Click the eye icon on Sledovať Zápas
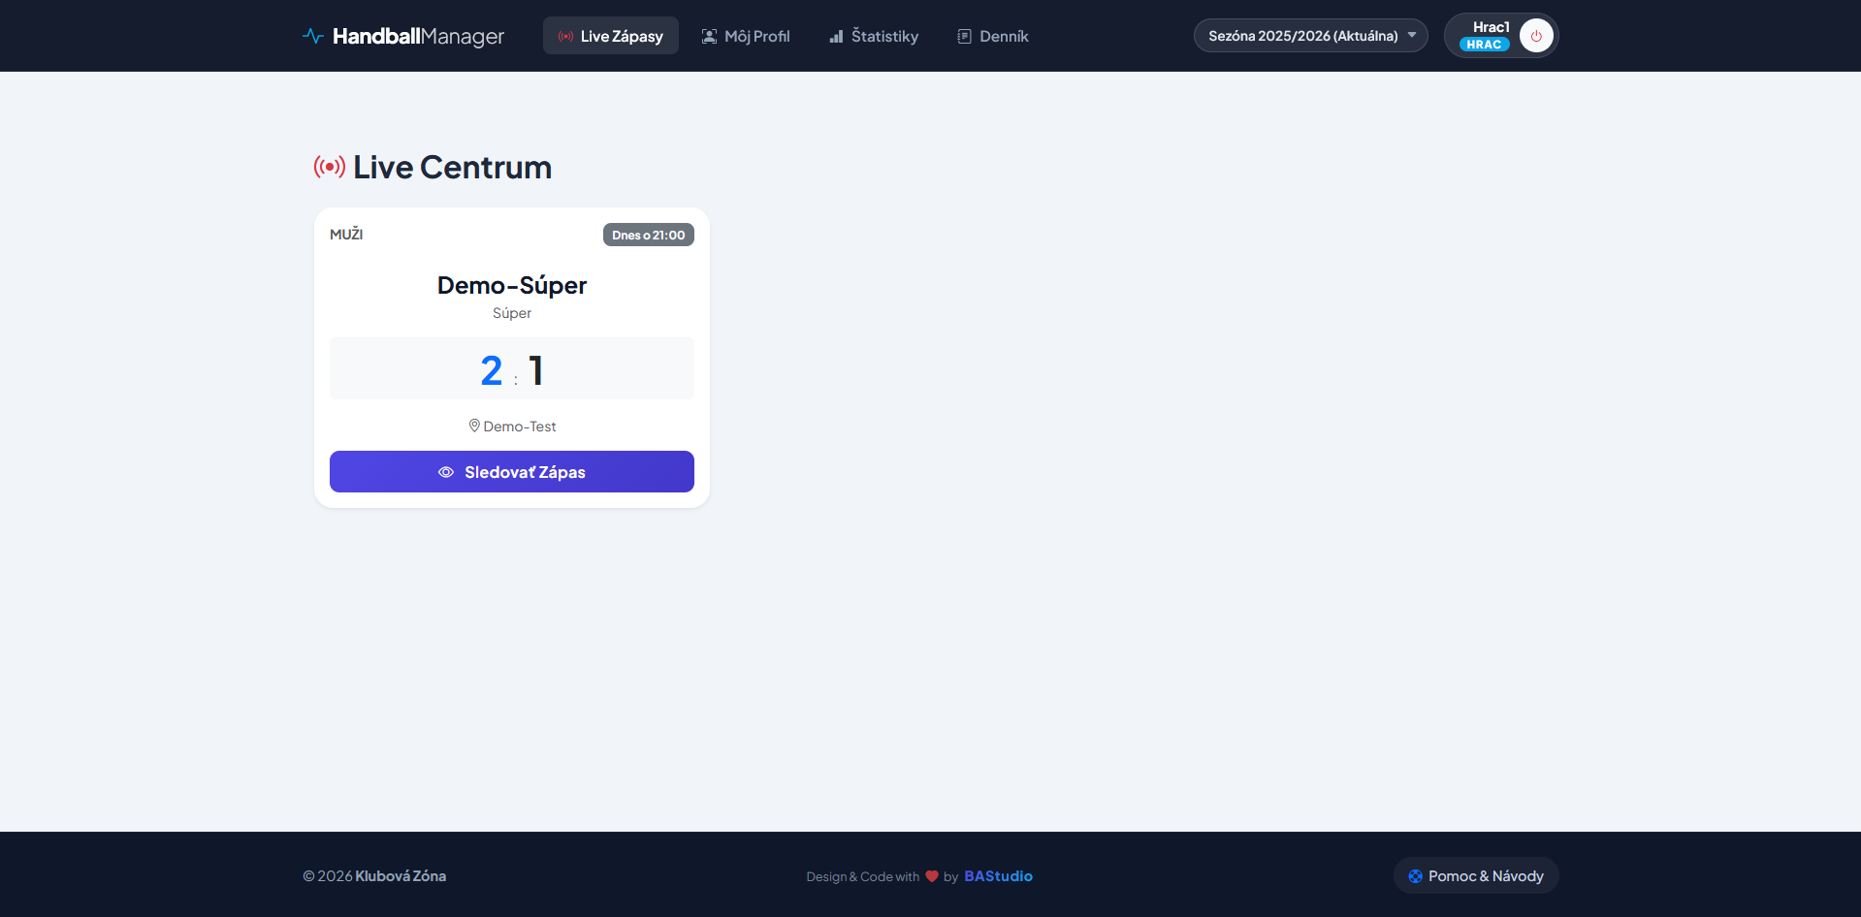The height and width of the screenshot is (917, 1861). coord(446,472)
